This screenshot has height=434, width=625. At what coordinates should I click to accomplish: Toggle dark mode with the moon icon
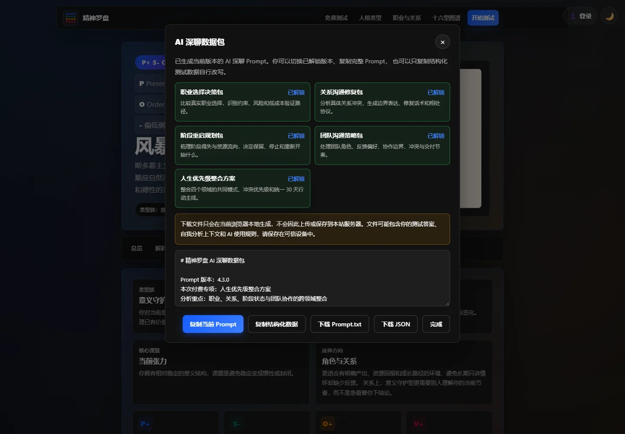click(x=609, y=16)
